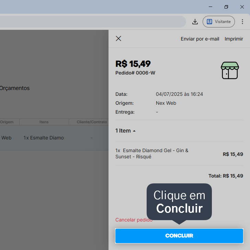Close the browser window
The image size is (250, 250).
coord(242,7)
